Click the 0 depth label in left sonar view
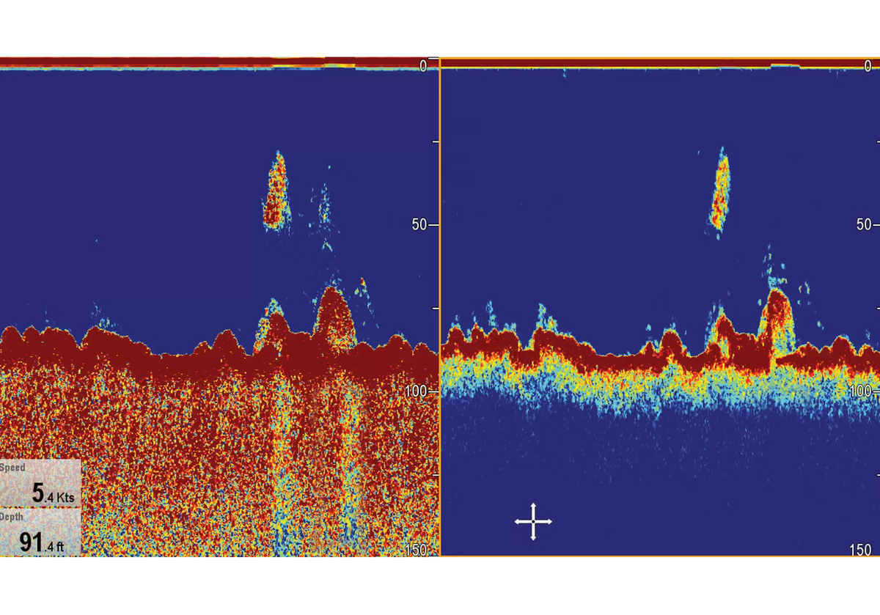This screenshot has width=880, height=615. 423,67
